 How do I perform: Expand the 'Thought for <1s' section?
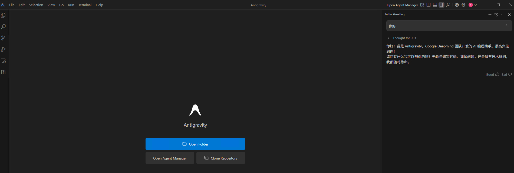pyautogui.click(x=389, y=38)
